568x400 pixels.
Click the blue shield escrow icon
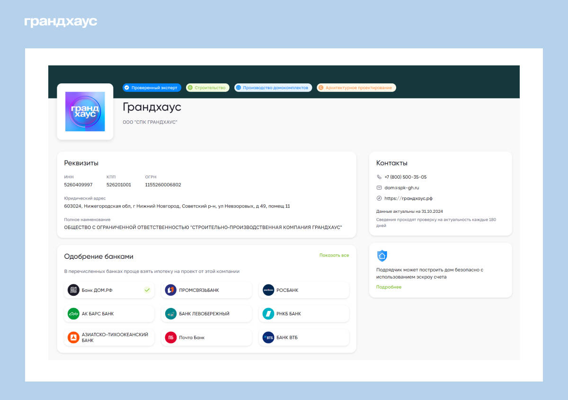pos(382,256)
